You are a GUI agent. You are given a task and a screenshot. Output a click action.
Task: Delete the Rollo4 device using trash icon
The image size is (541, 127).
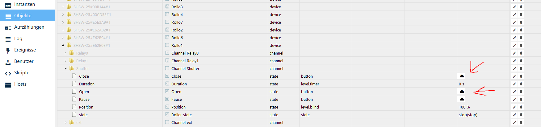click(x=521, y=14)
